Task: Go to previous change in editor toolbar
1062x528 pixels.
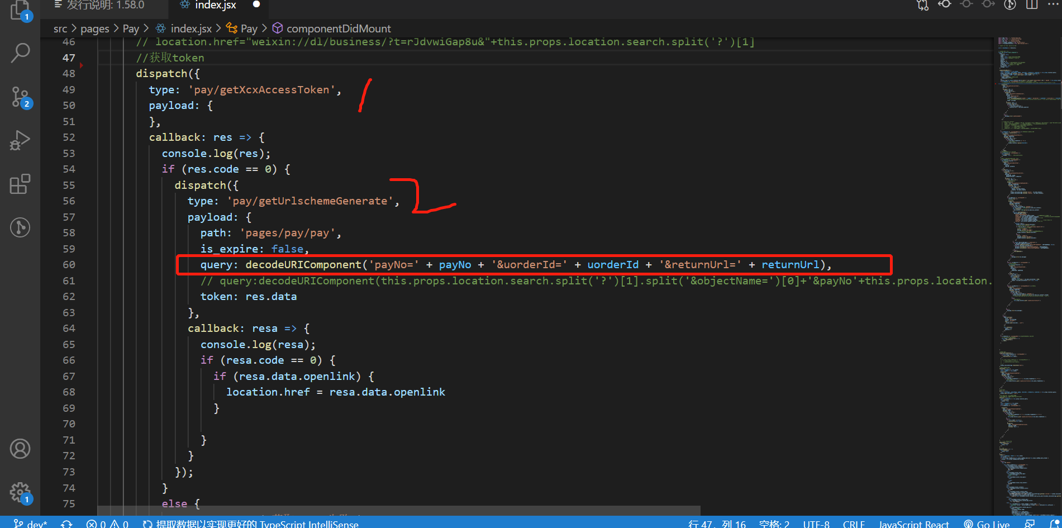Action: point(945,4)
